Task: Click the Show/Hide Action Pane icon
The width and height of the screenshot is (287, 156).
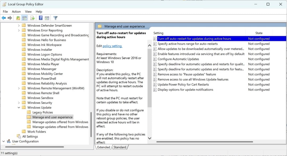Action: 47,18
